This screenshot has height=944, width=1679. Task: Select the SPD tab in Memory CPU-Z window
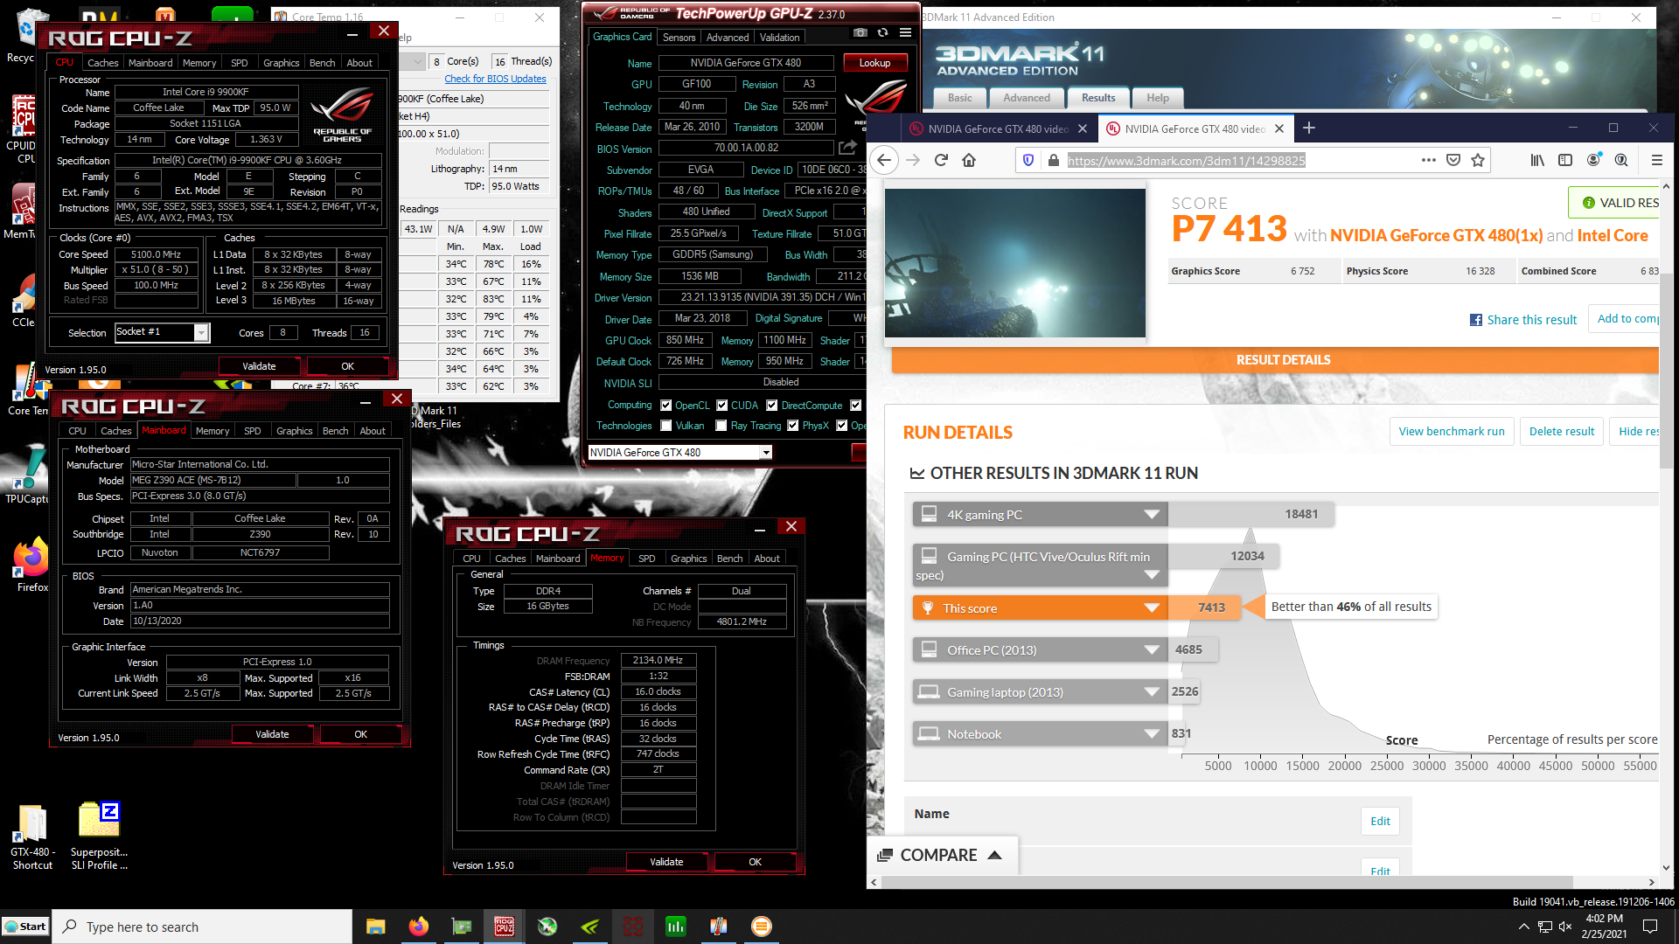(x=646, y=559)
